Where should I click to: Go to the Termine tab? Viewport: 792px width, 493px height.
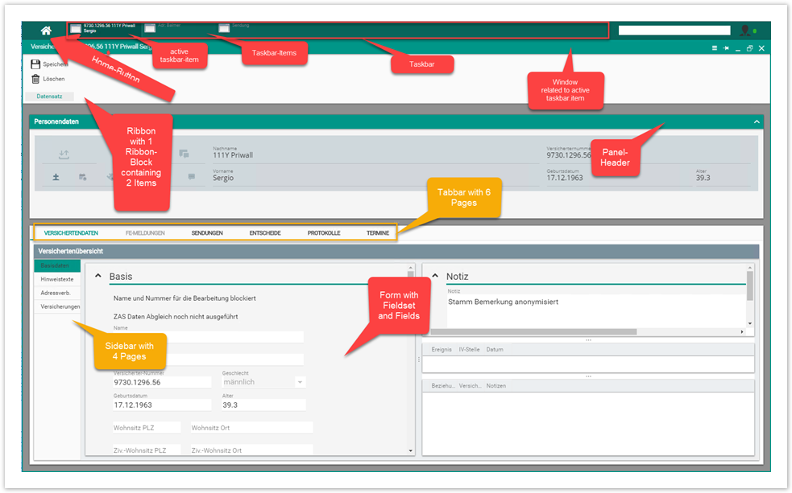pyautogui.click(x=378, y=233)
